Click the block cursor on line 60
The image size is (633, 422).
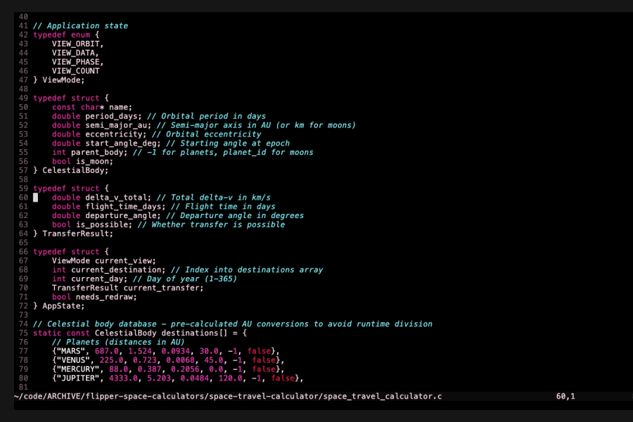pyautogui.click(x=36, y=198)
